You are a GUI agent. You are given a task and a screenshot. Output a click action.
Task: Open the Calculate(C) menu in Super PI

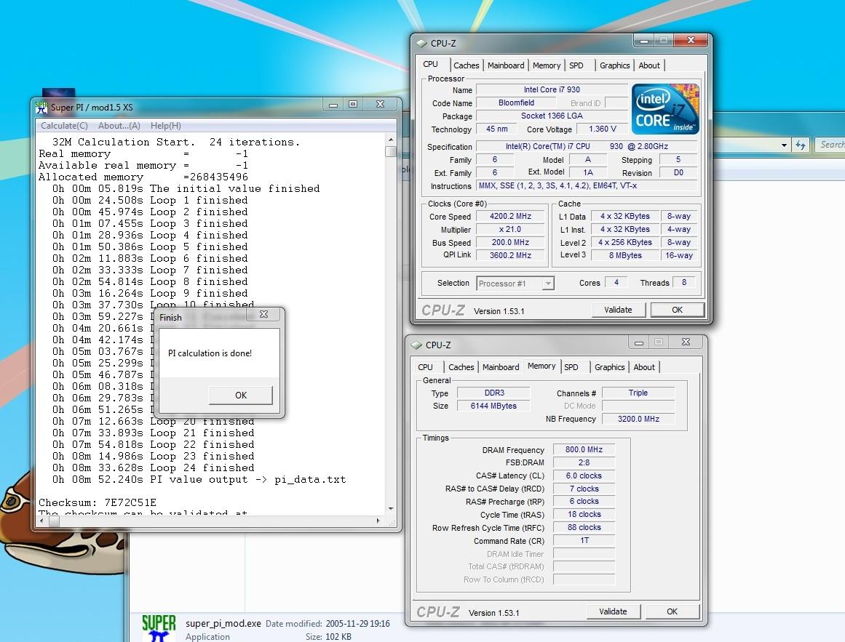(x=64, y=125)
